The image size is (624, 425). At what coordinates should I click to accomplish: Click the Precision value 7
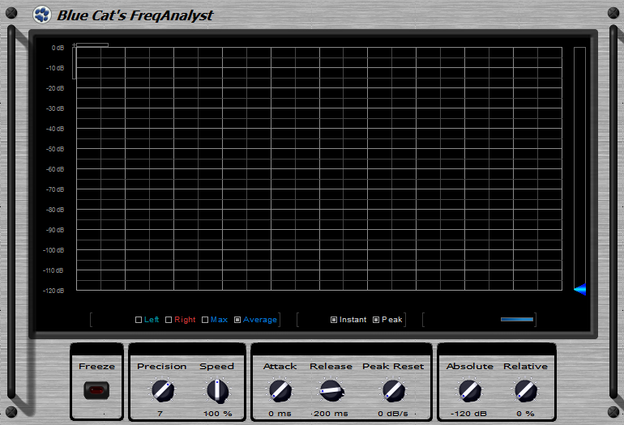pyautogui.click(x=160, y=414)
